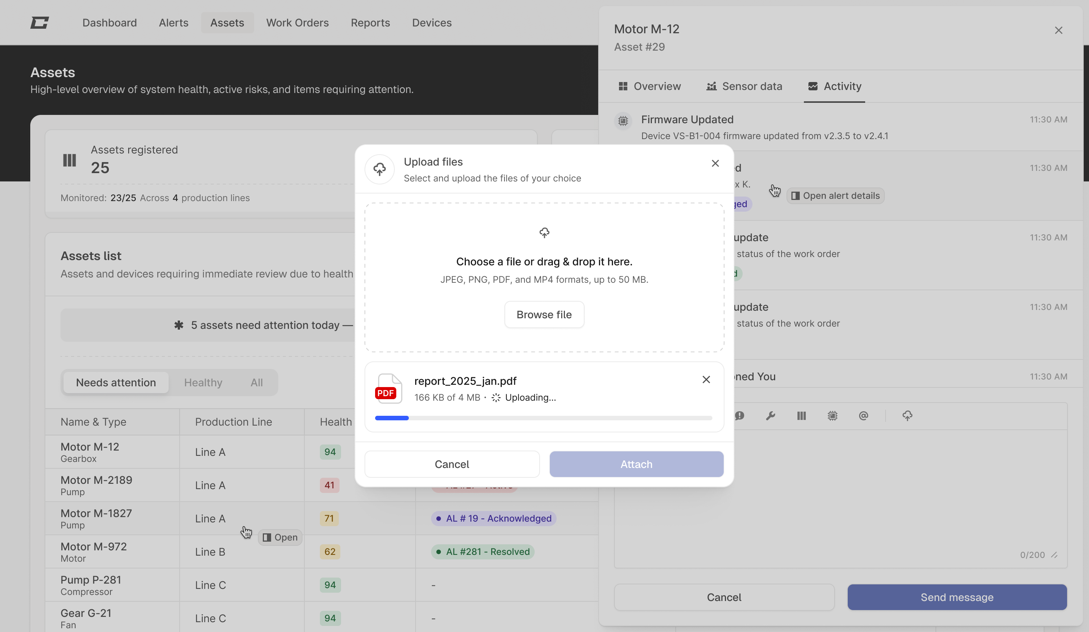Switch to the All assets filter
The height and width of the screenshot is (632, 1089).
coord(256,382)
